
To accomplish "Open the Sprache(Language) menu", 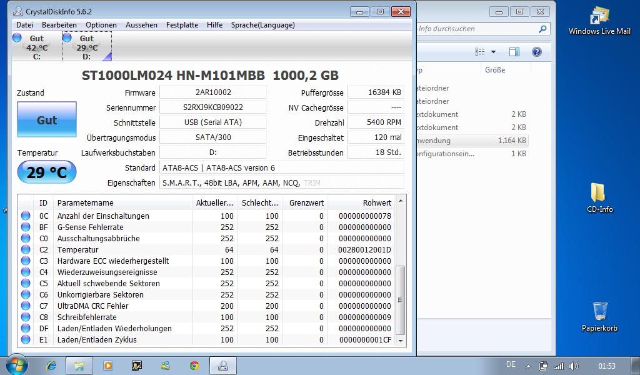I will coord(263,25).
